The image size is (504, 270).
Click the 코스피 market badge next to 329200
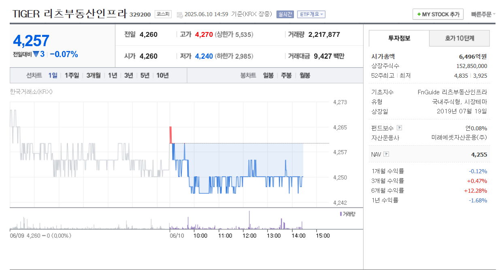[x=163, y=13]
